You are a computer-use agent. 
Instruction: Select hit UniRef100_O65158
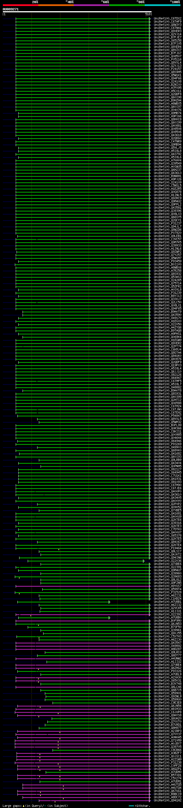168,40
